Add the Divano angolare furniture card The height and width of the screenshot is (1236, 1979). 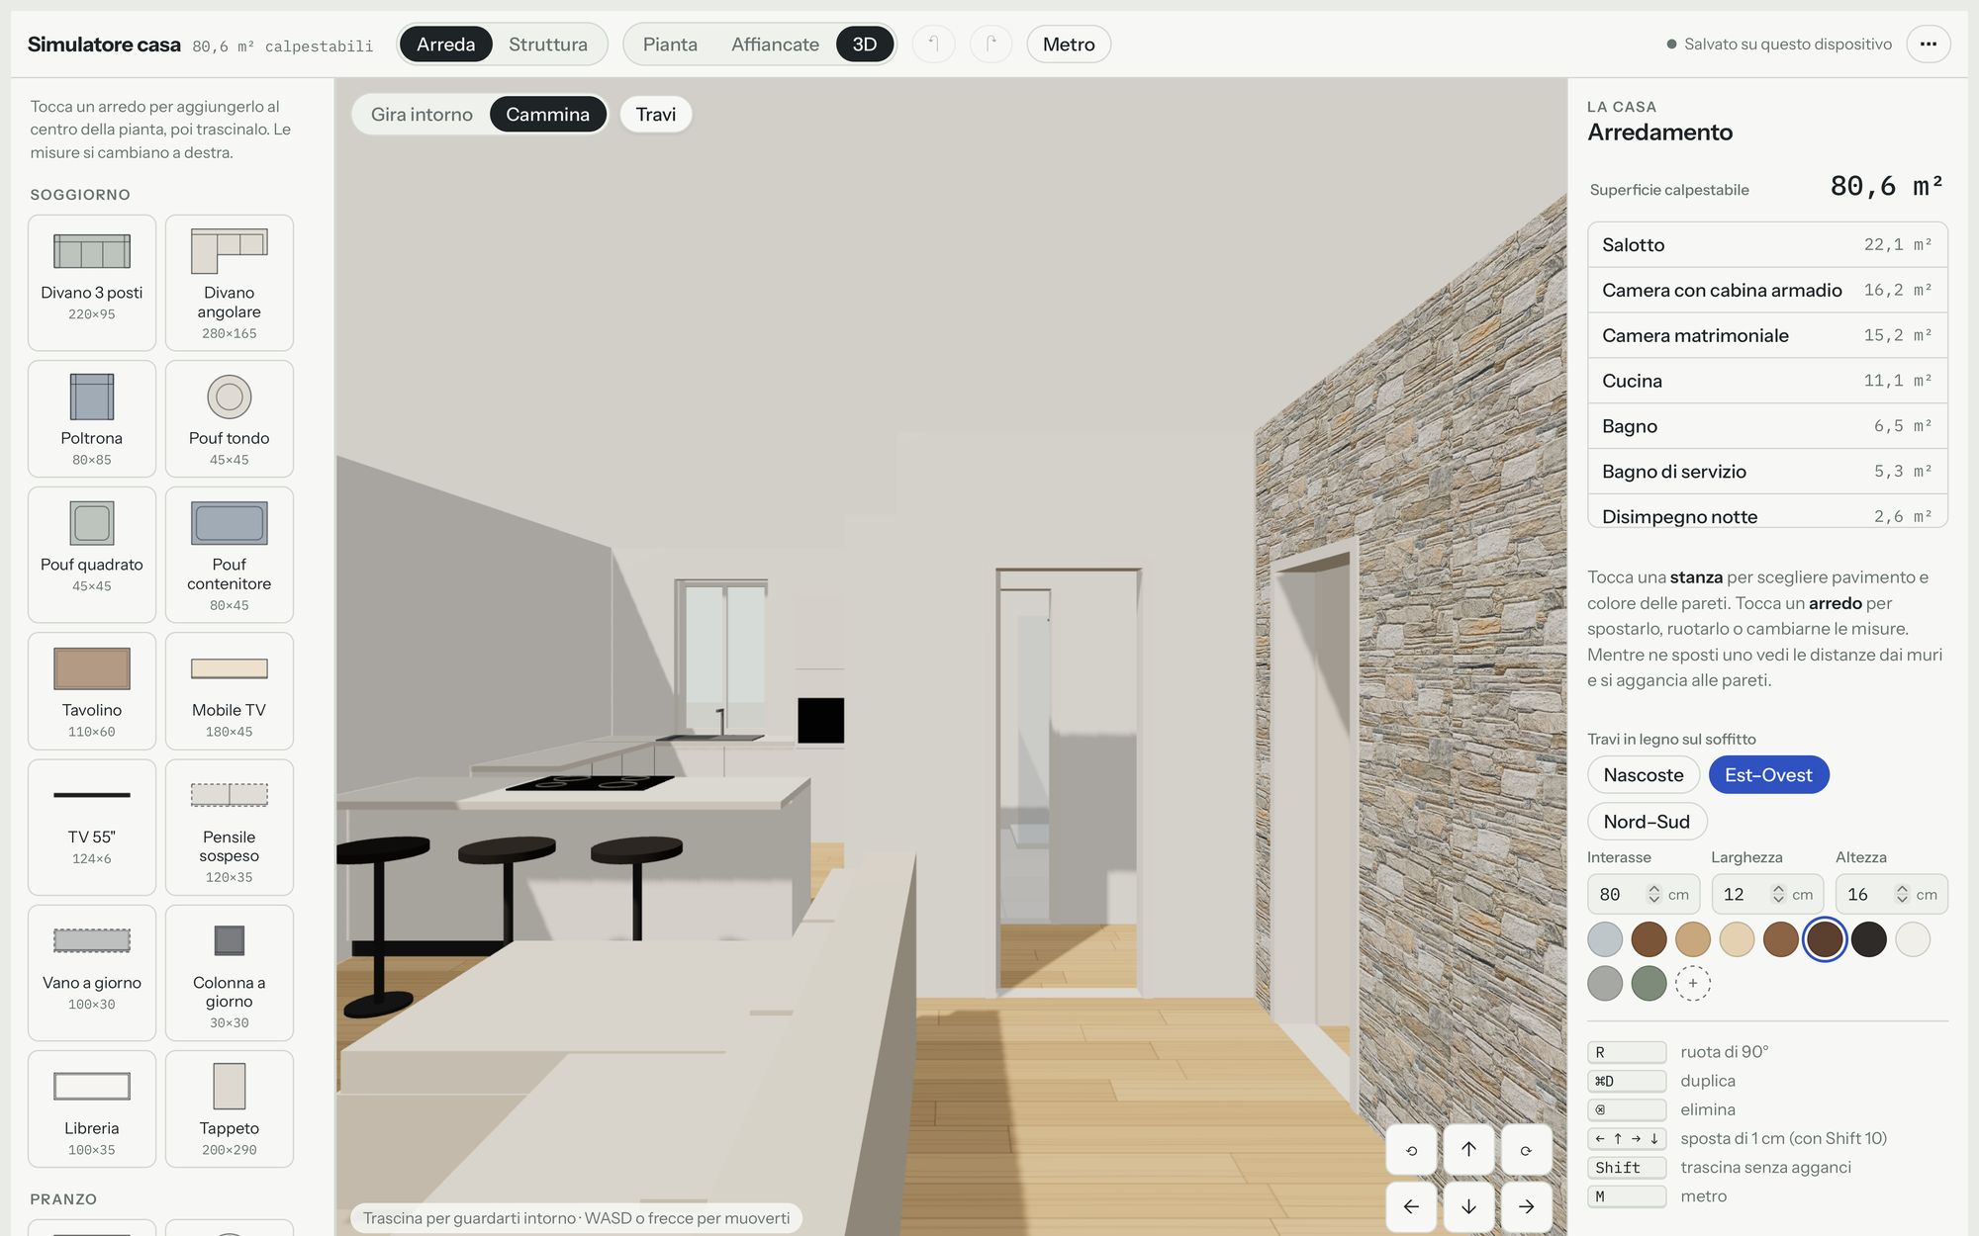[230, 283]
